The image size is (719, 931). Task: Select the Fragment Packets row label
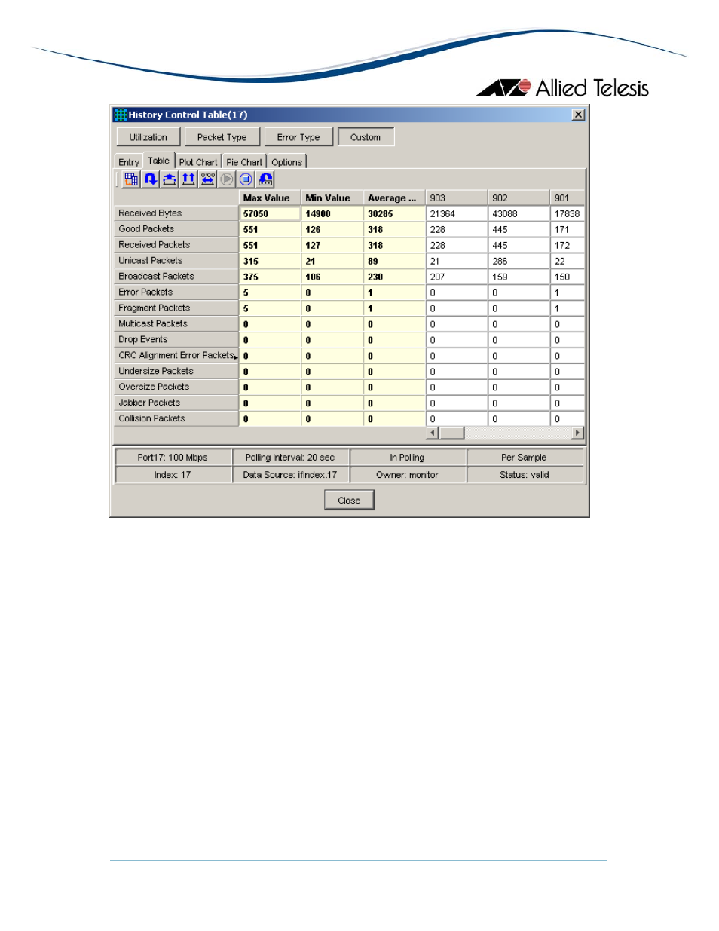176,308
